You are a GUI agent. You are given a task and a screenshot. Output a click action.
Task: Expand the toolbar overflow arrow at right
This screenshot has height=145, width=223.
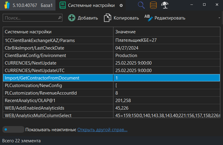pos(219,18)
